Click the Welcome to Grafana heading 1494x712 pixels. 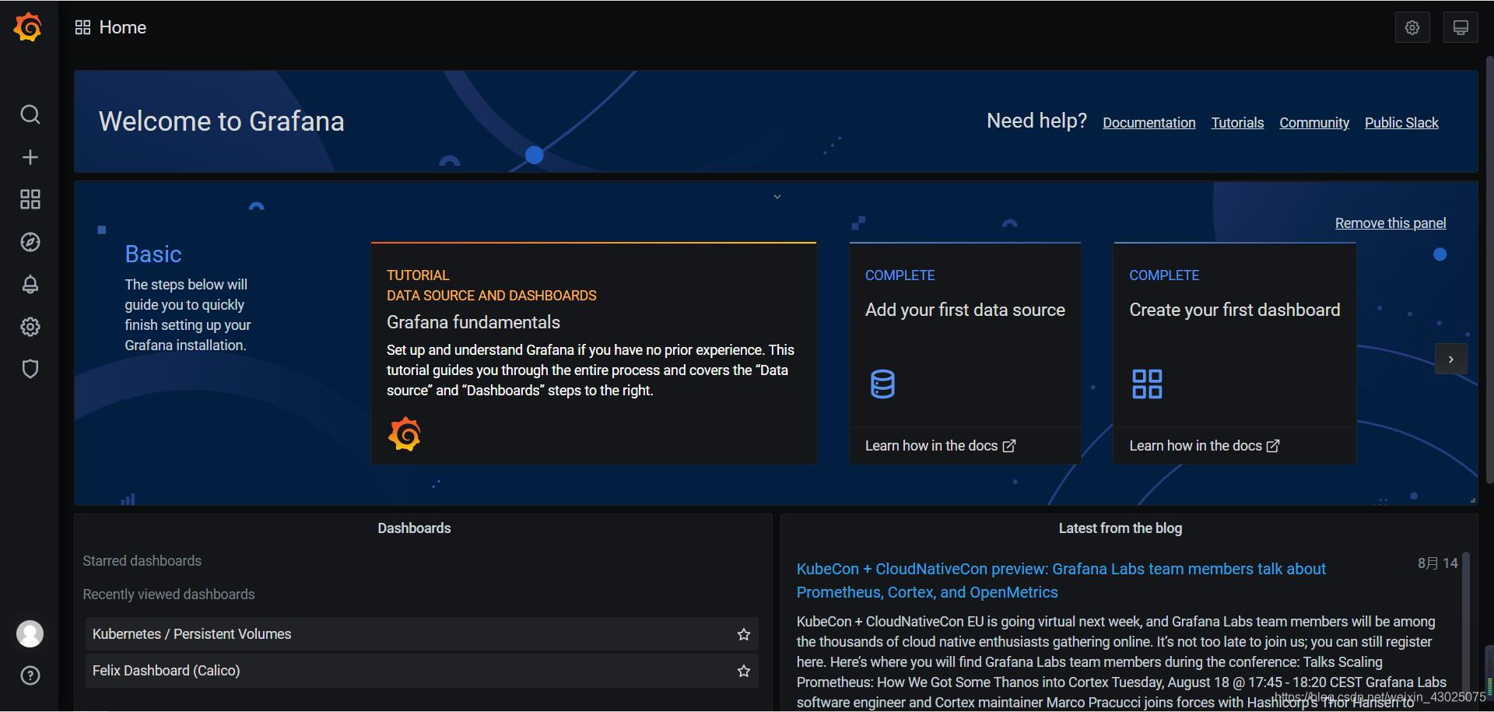coord(222,121)
